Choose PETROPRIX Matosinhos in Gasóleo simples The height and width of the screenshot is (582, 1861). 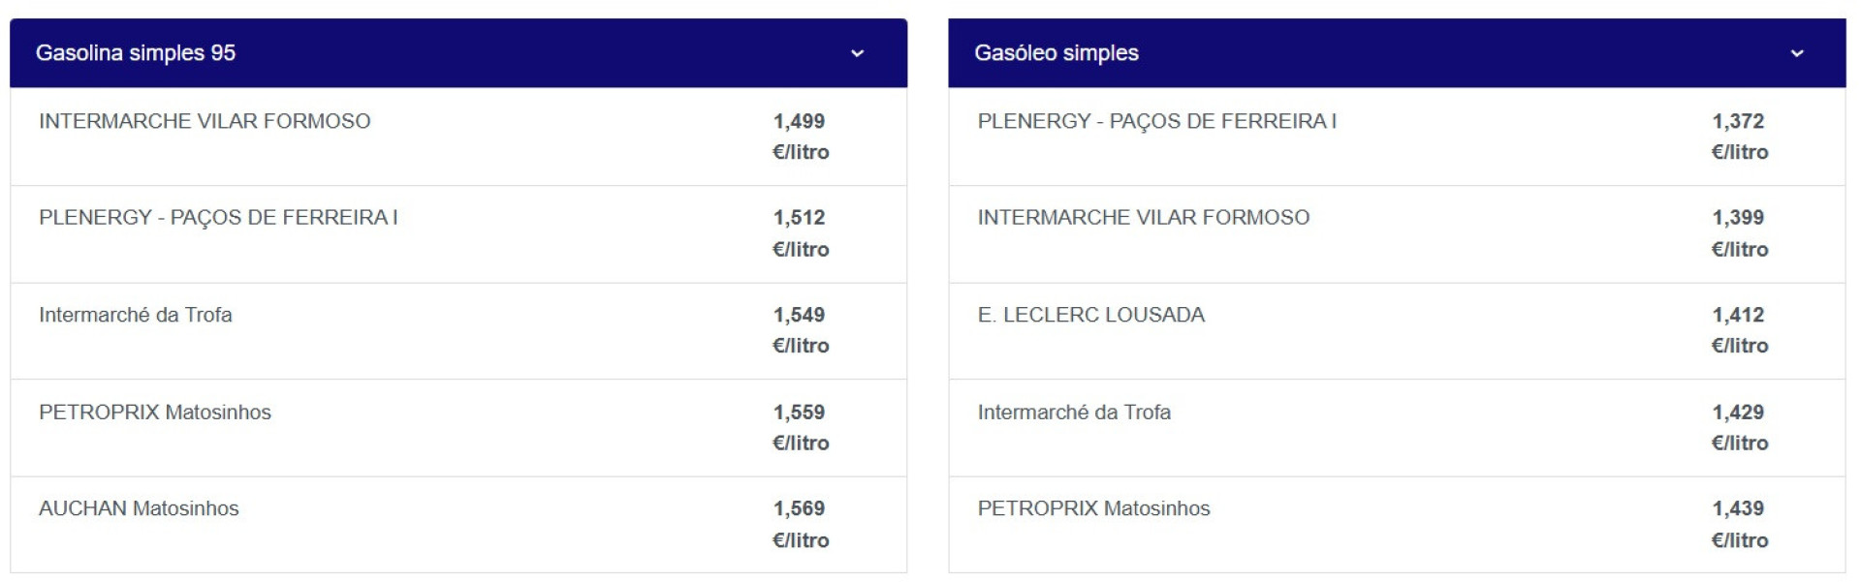click(1093, 508)
